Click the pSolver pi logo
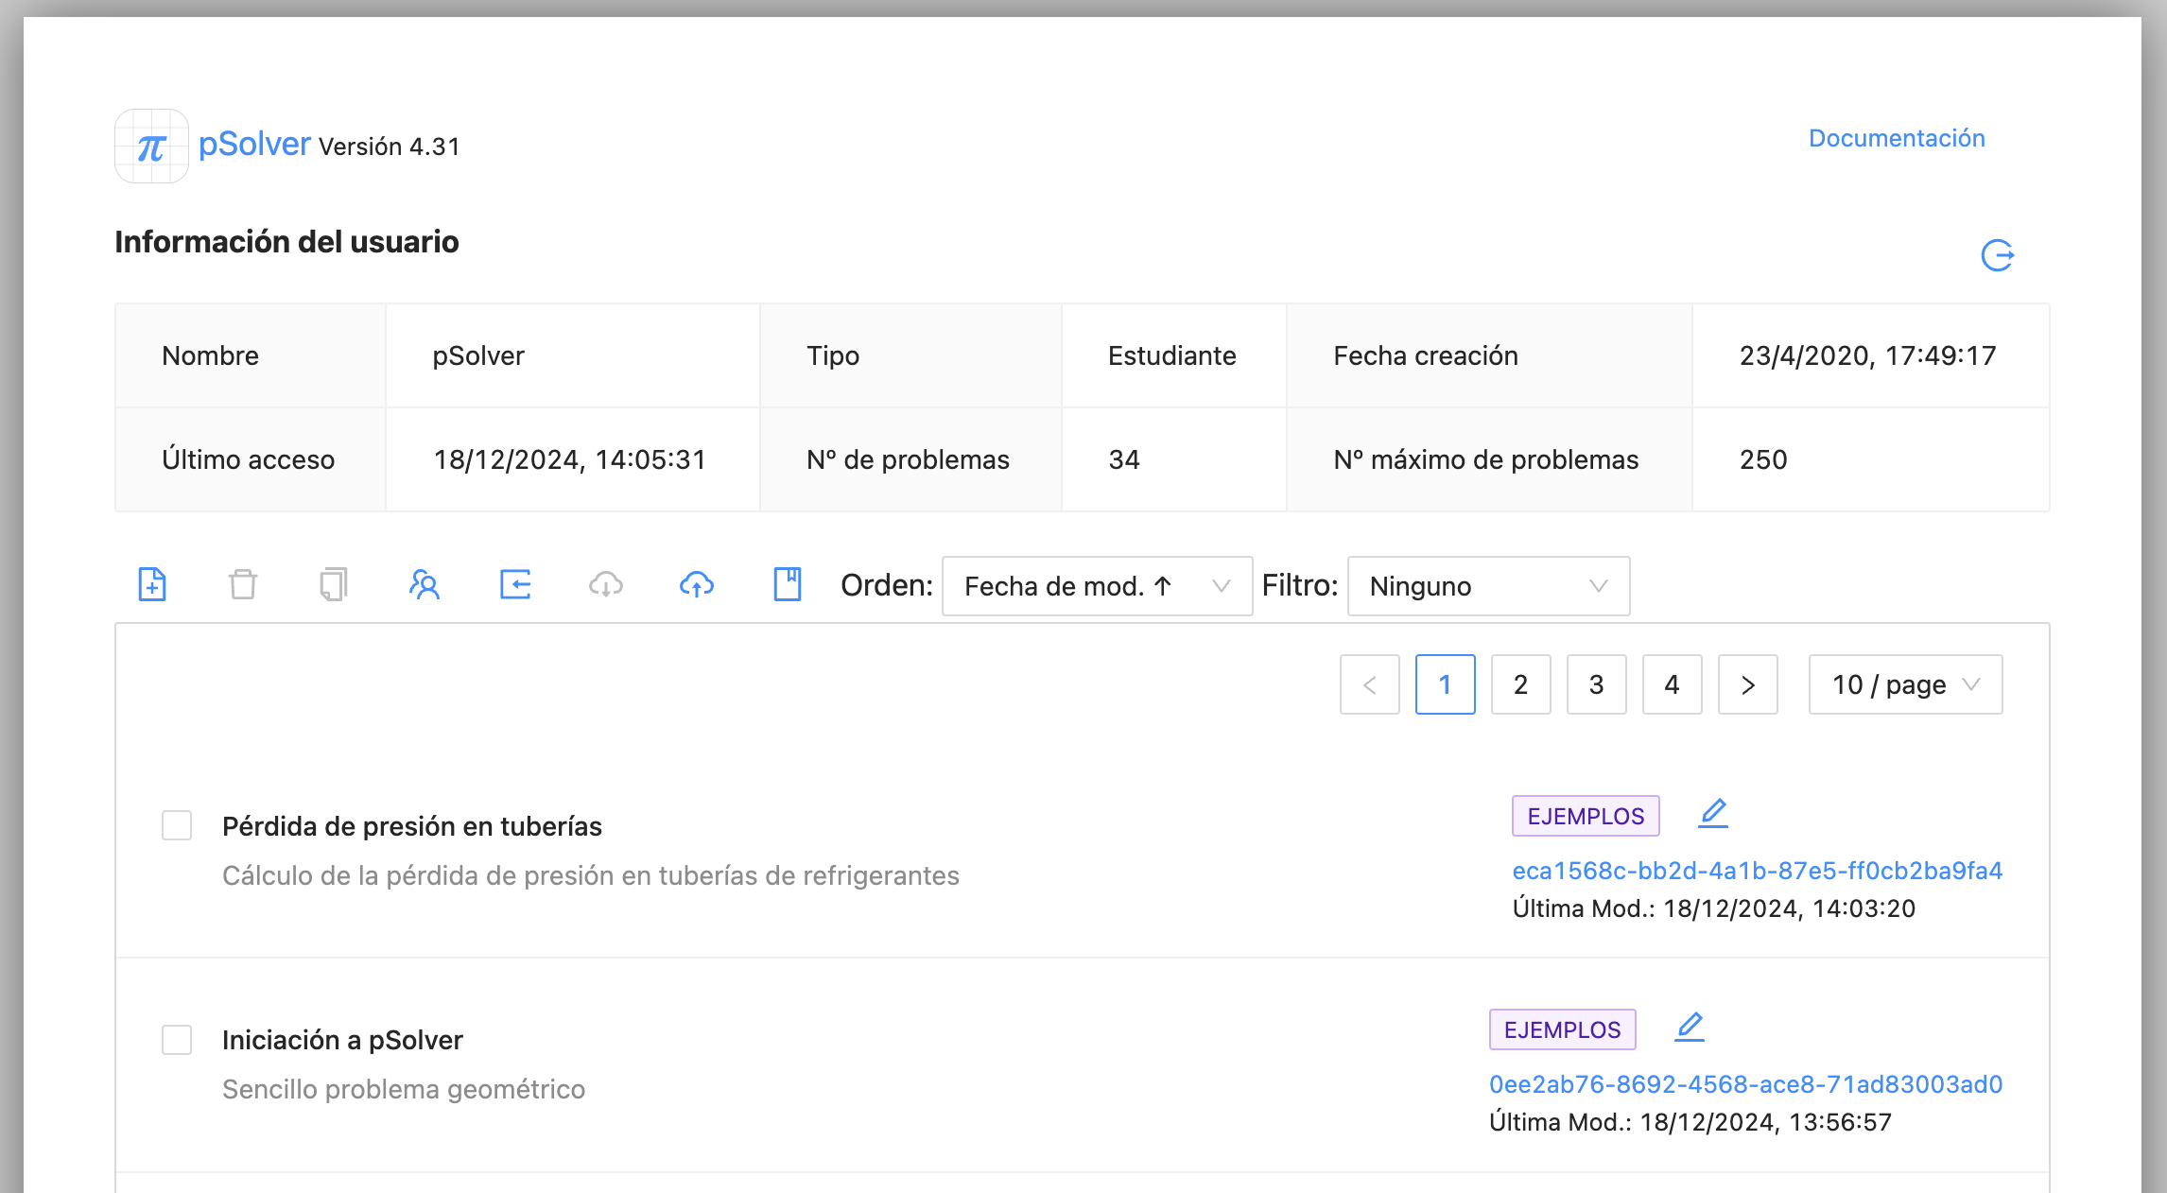 (151, 146)
